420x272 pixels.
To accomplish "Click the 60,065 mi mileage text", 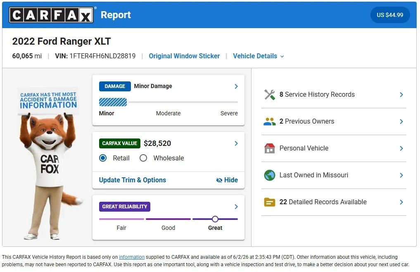I will [x=27, y=56].
